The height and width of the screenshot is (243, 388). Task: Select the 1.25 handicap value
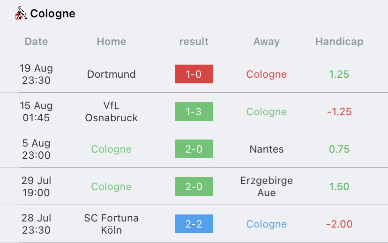[x=339, y=74]
